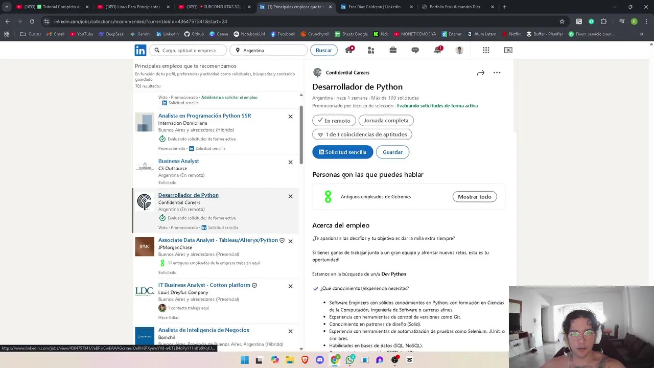This screenshot has height=368, width=654.
Task: Open the Notifications bell icon
Action: 437,50
